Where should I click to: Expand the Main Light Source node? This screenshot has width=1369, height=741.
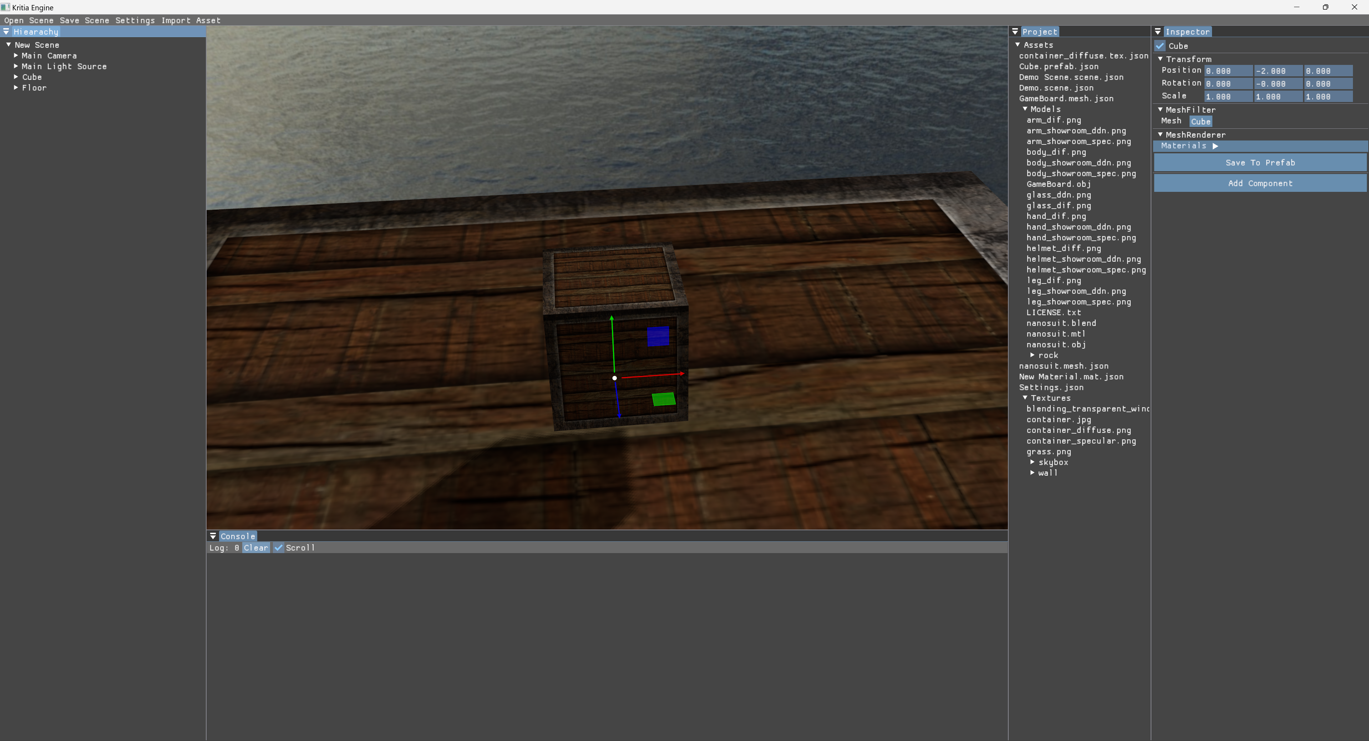[16, 66]
